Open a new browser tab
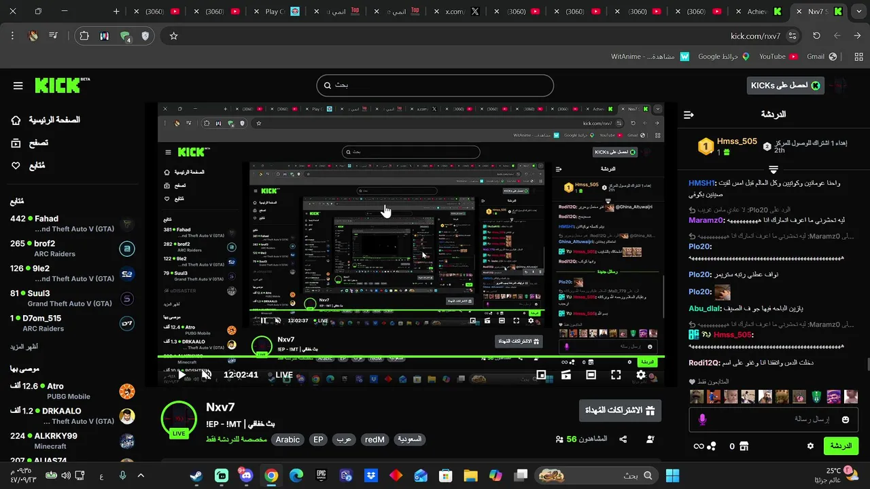This screenshot has height=489, width=870. (x=116, y=12)
